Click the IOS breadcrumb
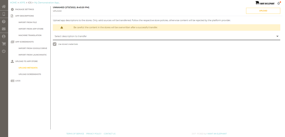 click(x=30, y=3)
